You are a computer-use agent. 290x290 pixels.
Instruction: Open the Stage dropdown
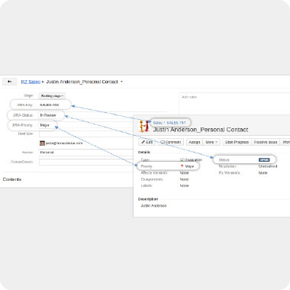click(52, 95)
